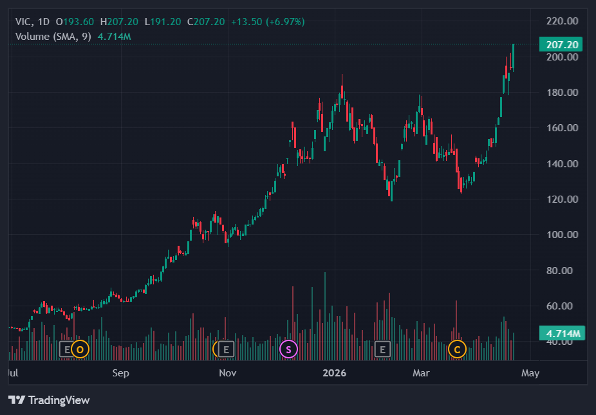This screenshot has height=415, width=596.
Task: Show the E earnings marker just before Mar
Action: [382, 349]
